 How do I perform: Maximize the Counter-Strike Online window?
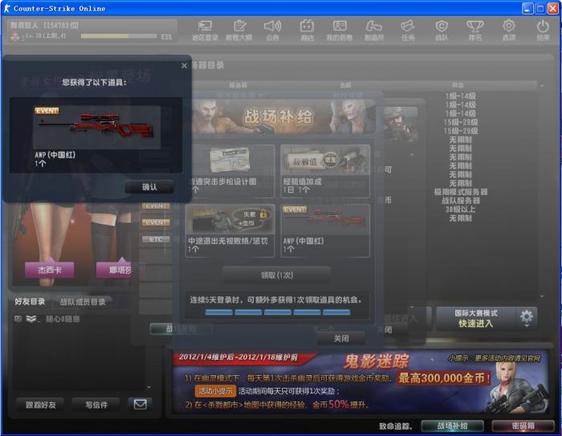pos(540,8)
